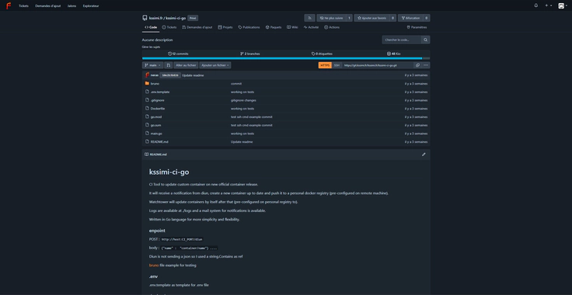This screenshot has width=572, height=295.
Task: Open the main.go file
Action: click(156, 134)
